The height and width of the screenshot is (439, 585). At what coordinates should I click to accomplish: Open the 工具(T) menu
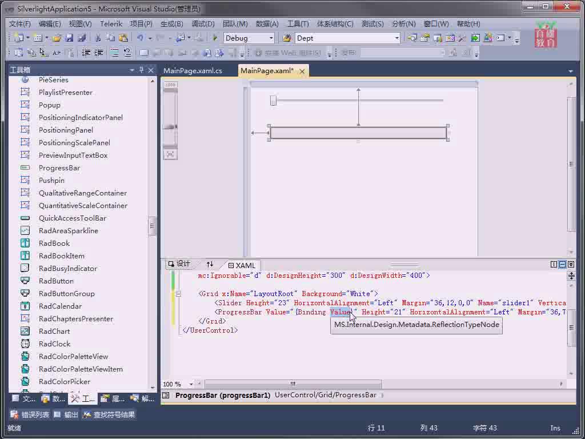coord(298,24)
